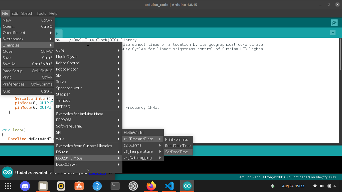The height and width of the screenshot is (192, 342).
Task: Expand the Wire examples submenu
Action: (88, 139)
